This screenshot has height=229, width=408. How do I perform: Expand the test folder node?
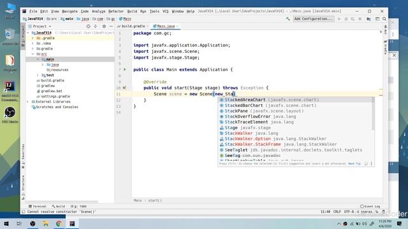point(38,75)
